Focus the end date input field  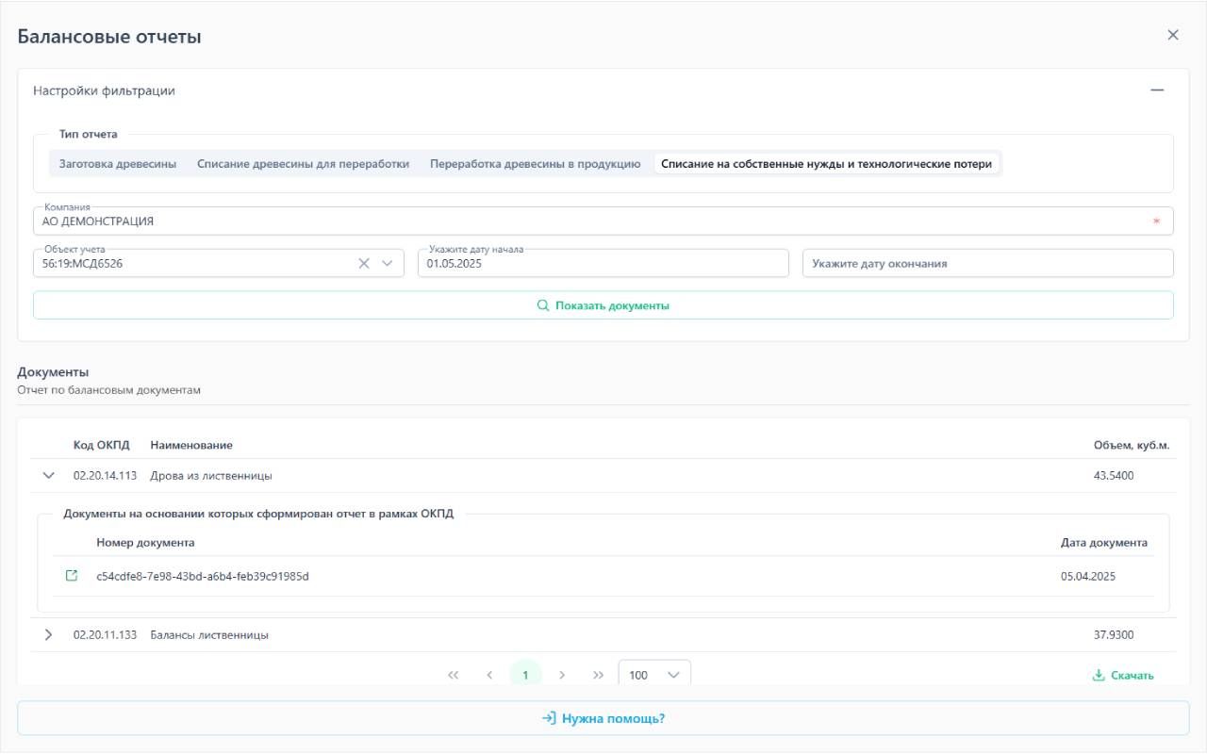pos(987,264)
